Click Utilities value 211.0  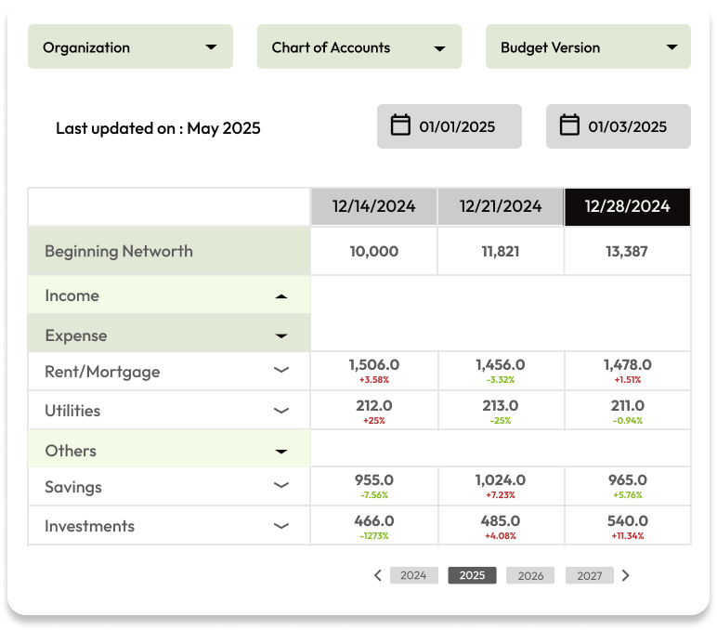[x=628, y=405]
